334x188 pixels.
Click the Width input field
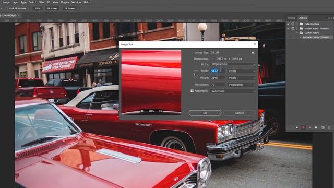click(x=218, y=71)
